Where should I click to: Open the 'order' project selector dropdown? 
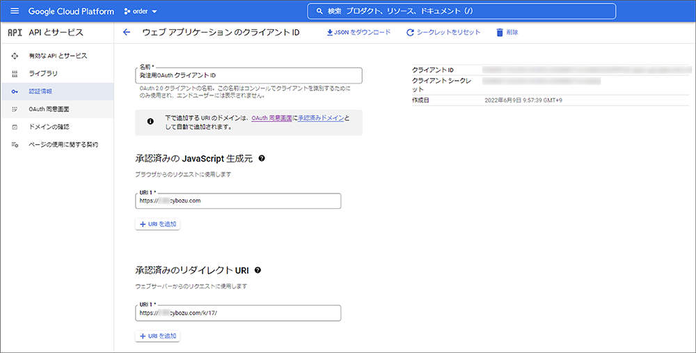[x=141, y=12]
